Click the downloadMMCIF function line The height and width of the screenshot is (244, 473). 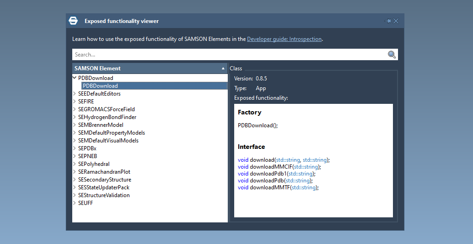pos(279,167)
